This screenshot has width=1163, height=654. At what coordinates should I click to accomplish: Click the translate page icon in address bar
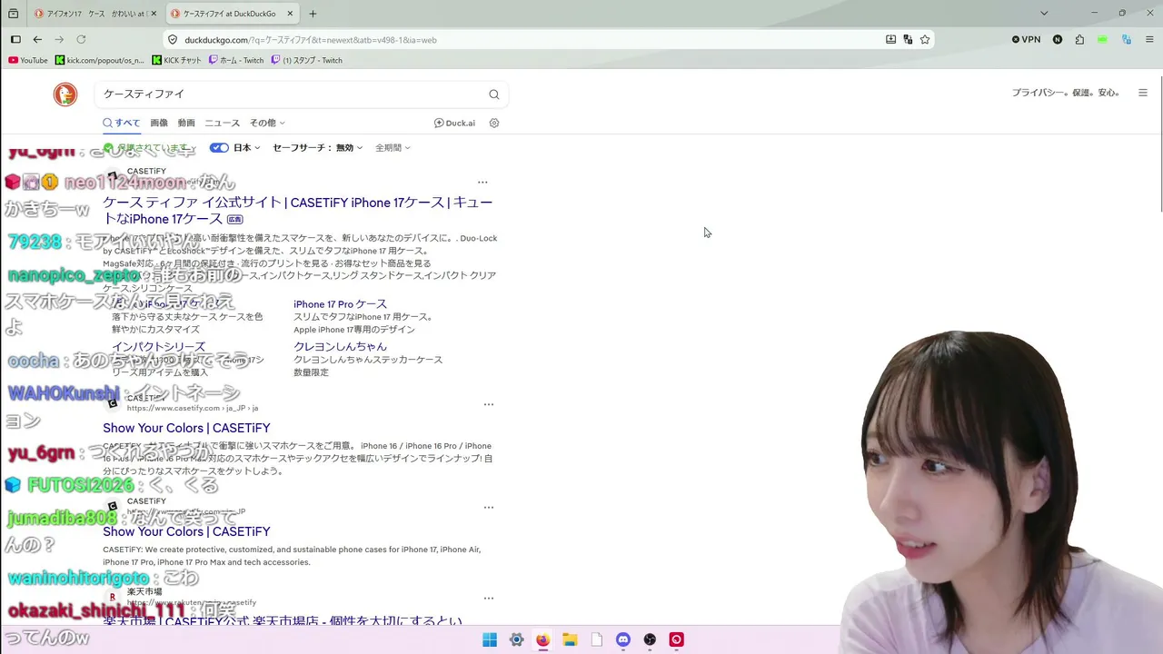908,40
